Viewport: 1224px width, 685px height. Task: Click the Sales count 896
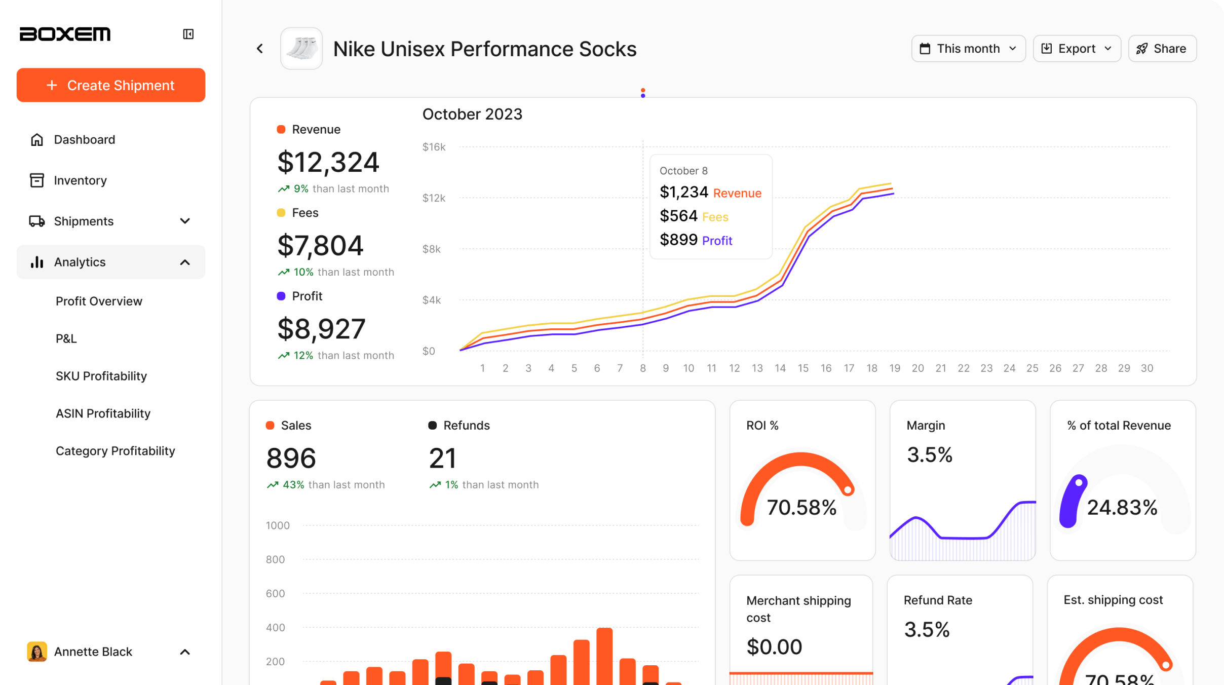click(291, 459)
